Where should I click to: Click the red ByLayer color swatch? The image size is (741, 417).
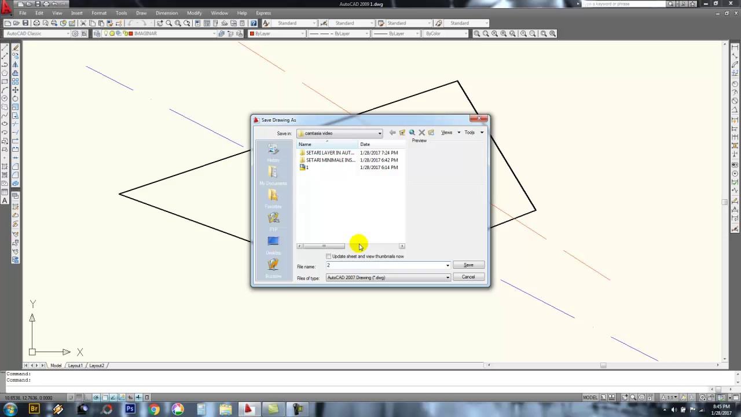pyautogui.click(x=252, y=34)
